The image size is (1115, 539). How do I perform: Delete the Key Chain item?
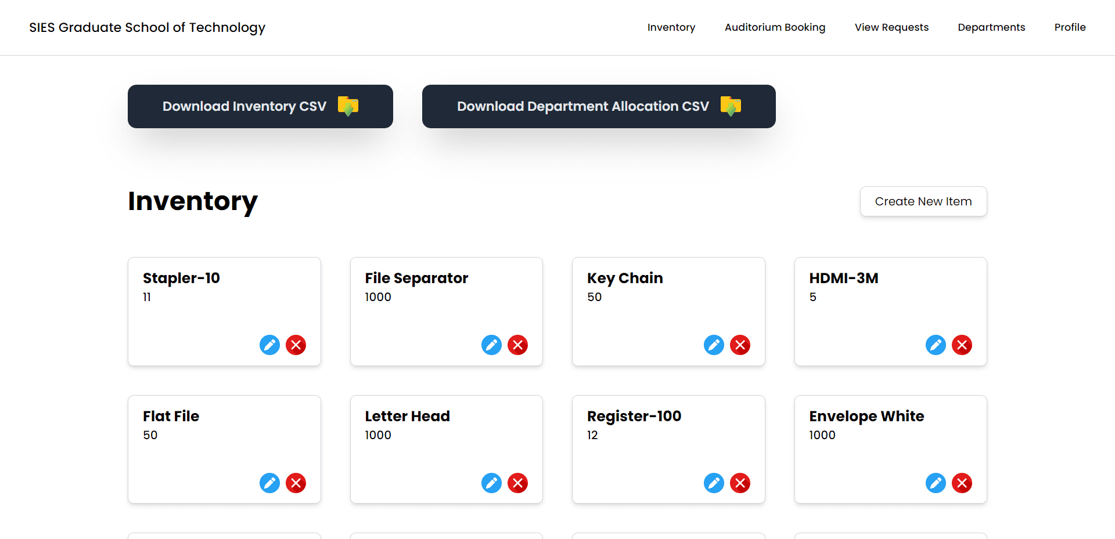point(740,345)
